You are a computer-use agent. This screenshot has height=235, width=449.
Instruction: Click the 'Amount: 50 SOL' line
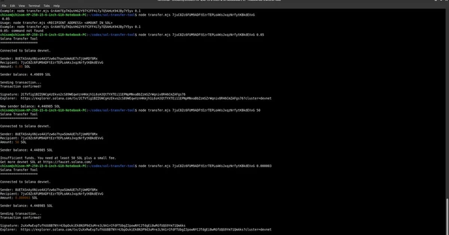point(13,142)
